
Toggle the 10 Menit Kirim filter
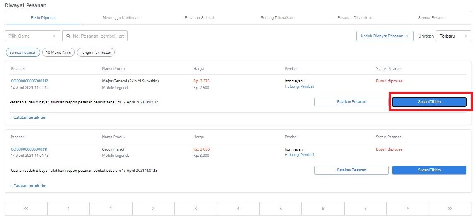[x=58, y=53]
